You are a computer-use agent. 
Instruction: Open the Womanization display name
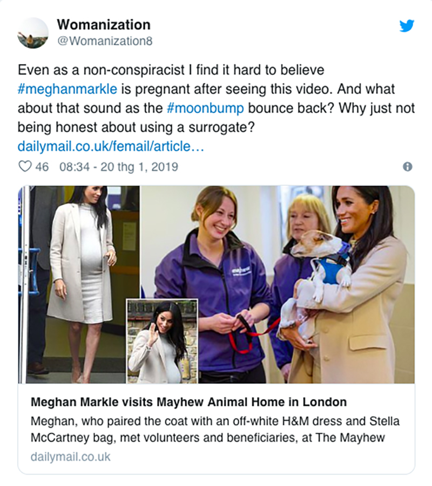point(104,24)
